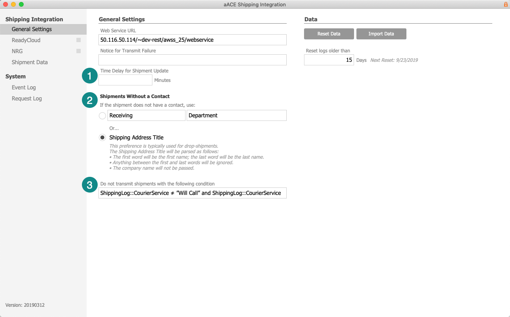Focus the Time Delay minutes field
510x317 pixels.
click(x=125, y=80)
